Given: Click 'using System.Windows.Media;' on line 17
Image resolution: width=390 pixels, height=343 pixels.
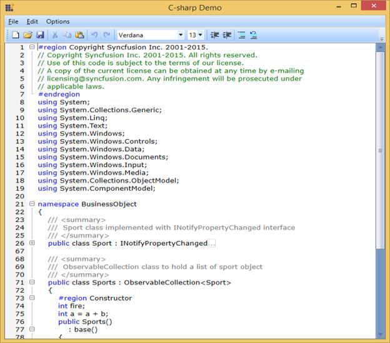Looking at the screenshot, I should coord(93,173).
